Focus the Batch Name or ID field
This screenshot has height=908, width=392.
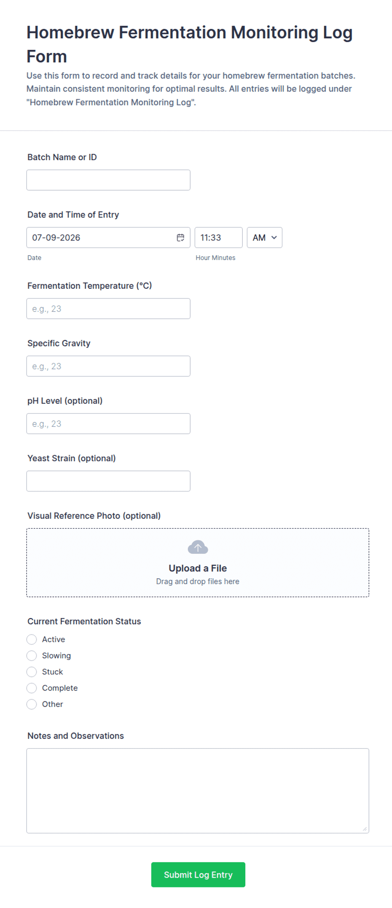pos(108,180)
